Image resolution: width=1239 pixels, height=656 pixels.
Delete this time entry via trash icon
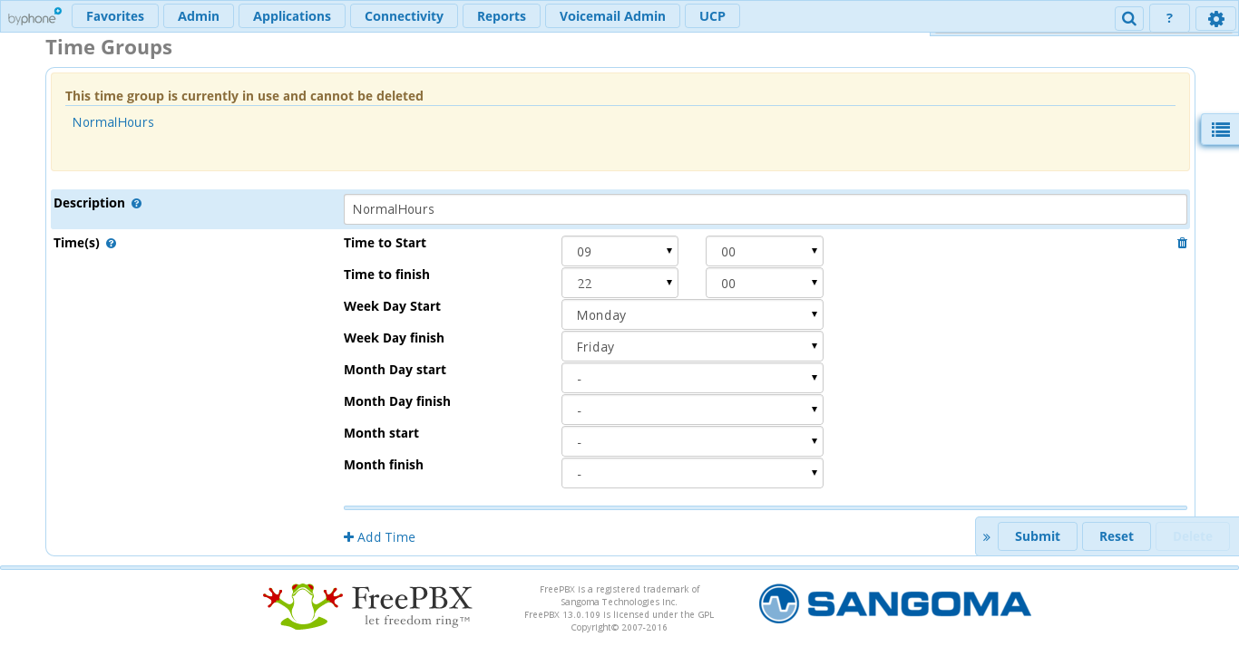(1182, 243)
